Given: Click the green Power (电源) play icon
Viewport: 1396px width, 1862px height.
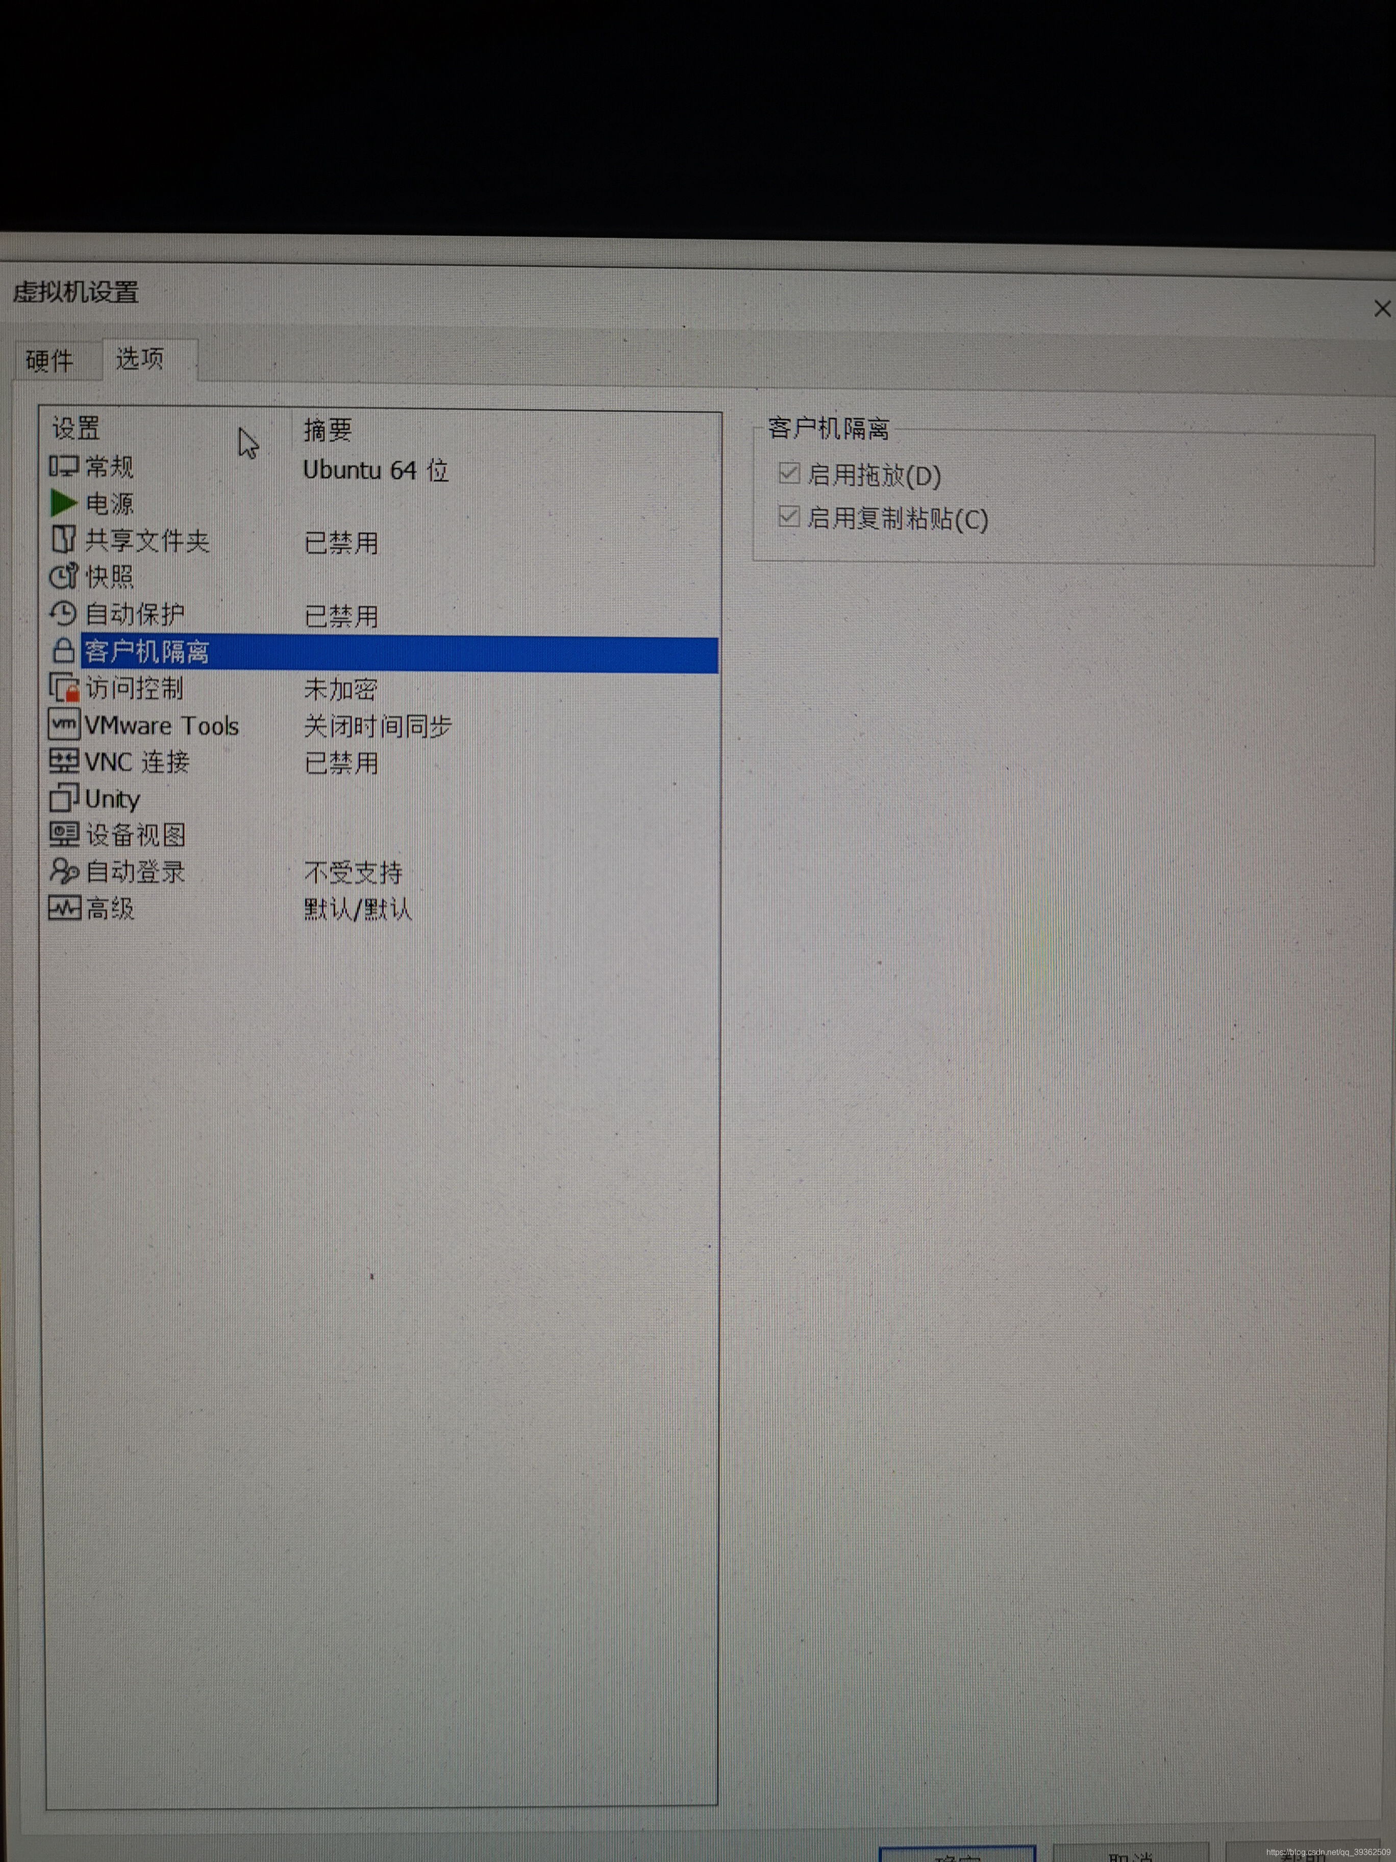Looking at the screenshot, I should [x=64, y=503].
